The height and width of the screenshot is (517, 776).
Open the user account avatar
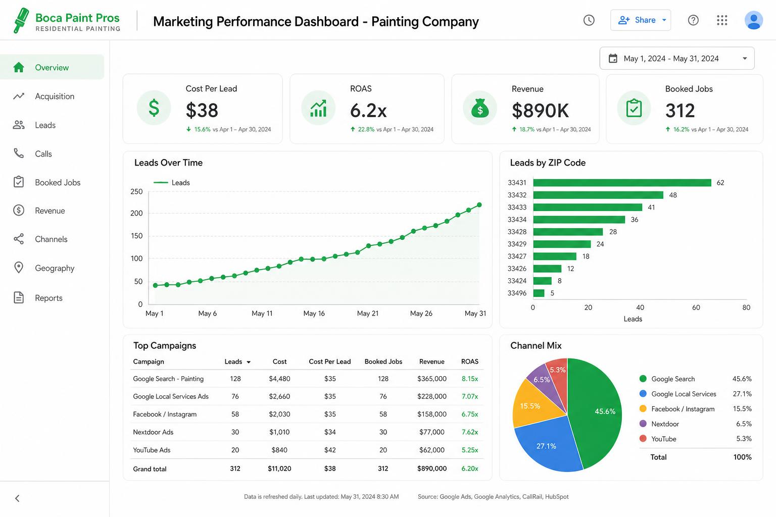(753, 20)
